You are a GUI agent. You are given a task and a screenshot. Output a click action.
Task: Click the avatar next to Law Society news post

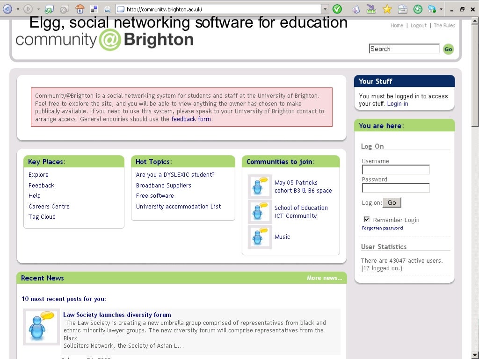pyautogui.click(x=41, y=327)
